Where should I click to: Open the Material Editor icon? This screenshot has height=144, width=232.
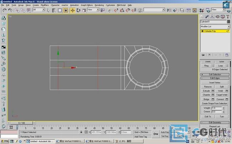(201, 10)
